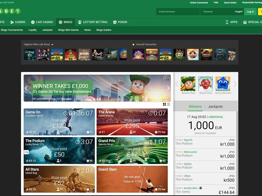262x196 pixels.
Task: Click the Apps phone icon
Action: pos(227,22)
